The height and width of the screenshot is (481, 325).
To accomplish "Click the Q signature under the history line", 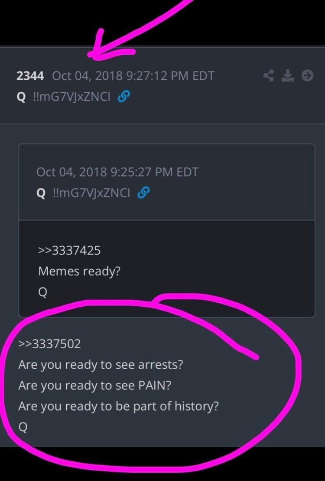I will pyautogui.click(x=23, y=427).
